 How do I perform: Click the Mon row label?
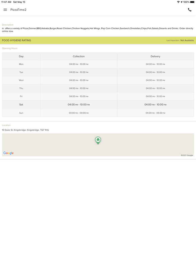21,64
